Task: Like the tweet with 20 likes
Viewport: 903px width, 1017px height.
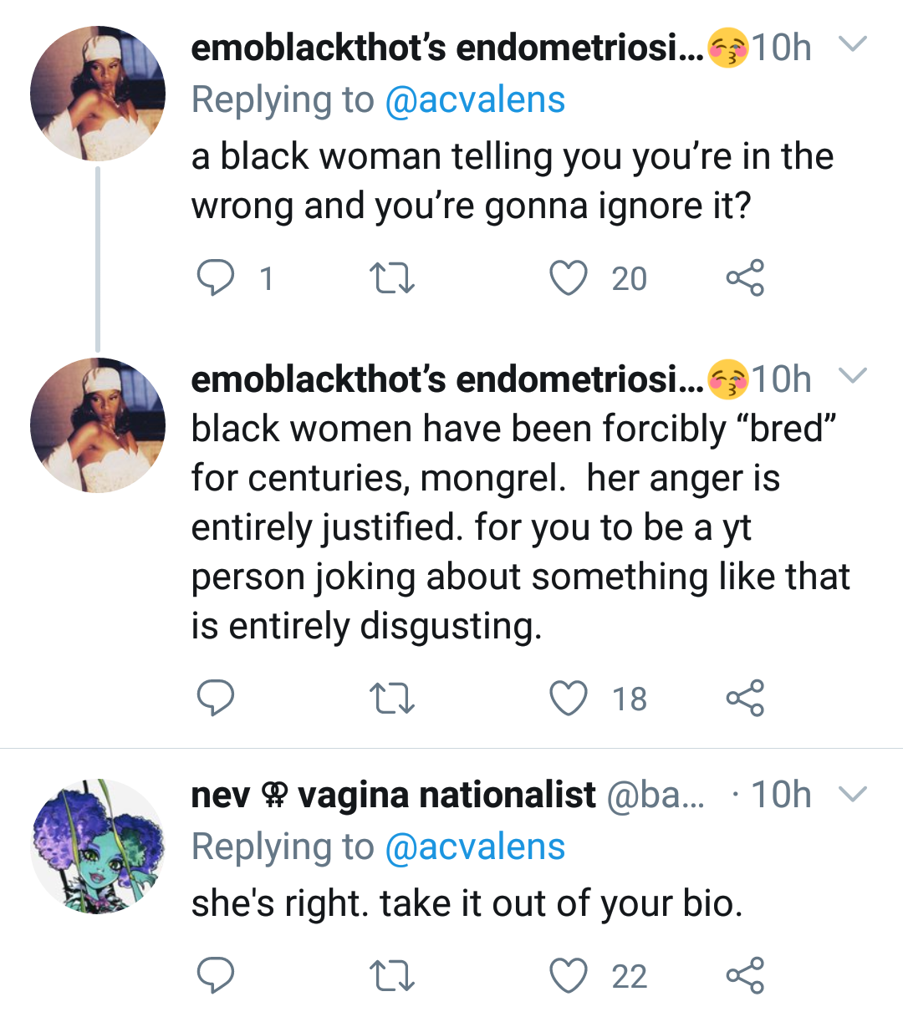Action: click(569, 278)
